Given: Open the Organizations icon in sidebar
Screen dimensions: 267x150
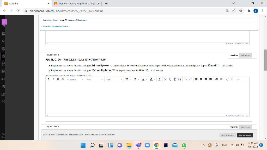Looking at the screenshot, I should click(3, 64).
